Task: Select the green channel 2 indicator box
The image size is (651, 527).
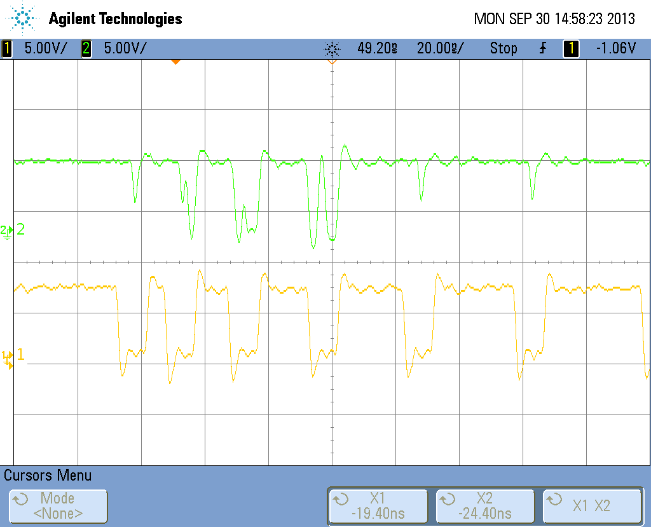Action: [86, 48]
